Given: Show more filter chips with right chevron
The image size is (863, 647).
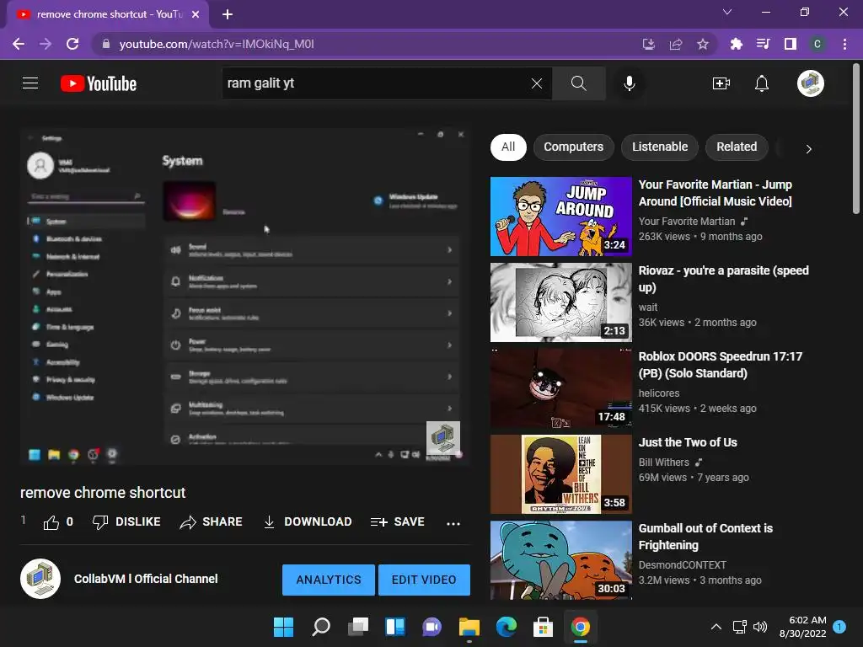Looking at the screenshot, I should coord(808,149).
